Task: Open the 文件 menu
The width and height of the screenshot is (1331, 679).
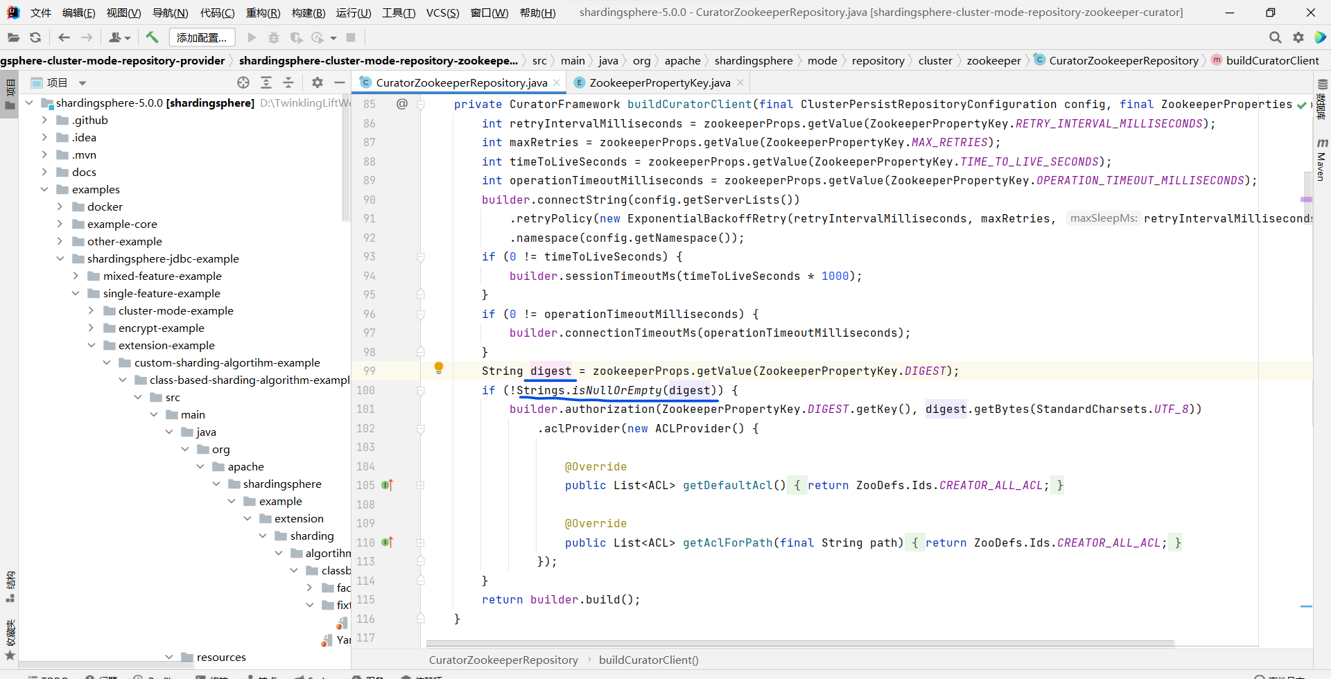Action: [x=40, y=12]
